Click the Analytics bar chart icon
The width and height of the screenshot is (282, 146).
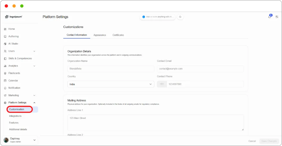[5, 66]
